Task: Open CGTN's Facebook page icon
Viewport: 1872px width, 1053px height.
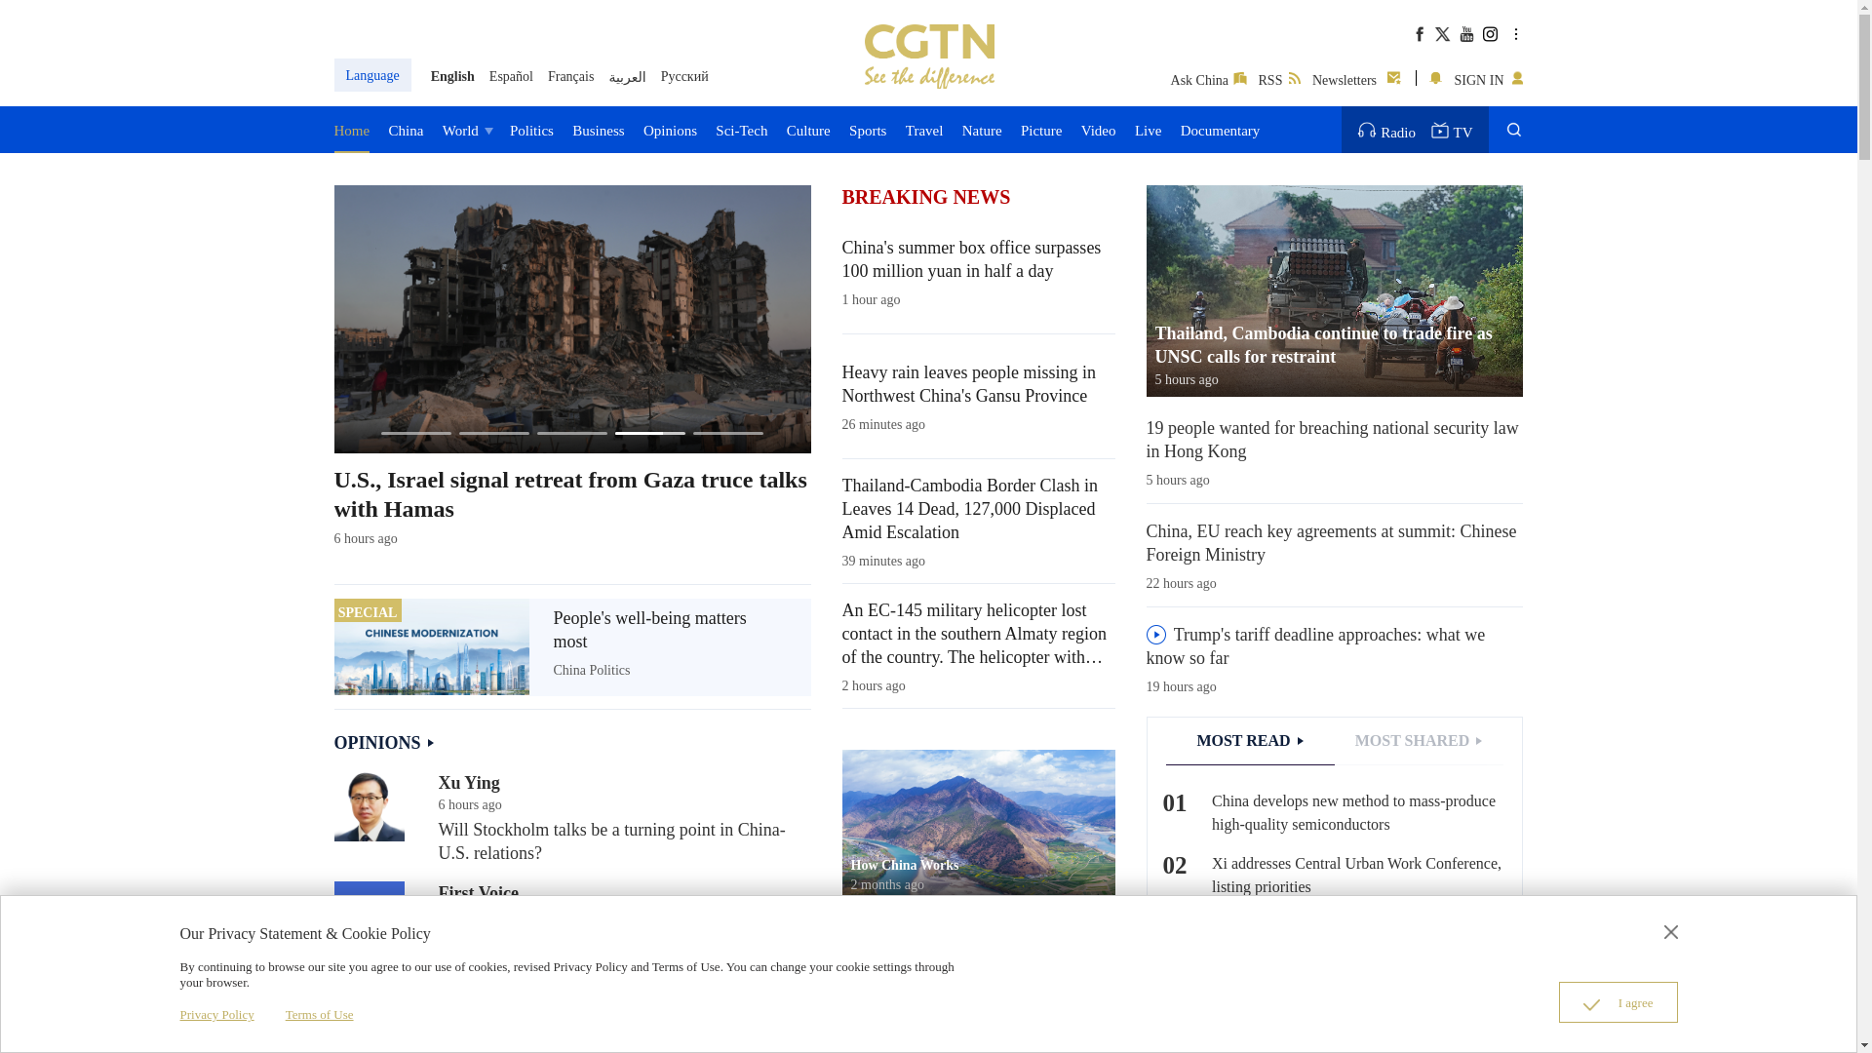Action: coord(1420,34)
